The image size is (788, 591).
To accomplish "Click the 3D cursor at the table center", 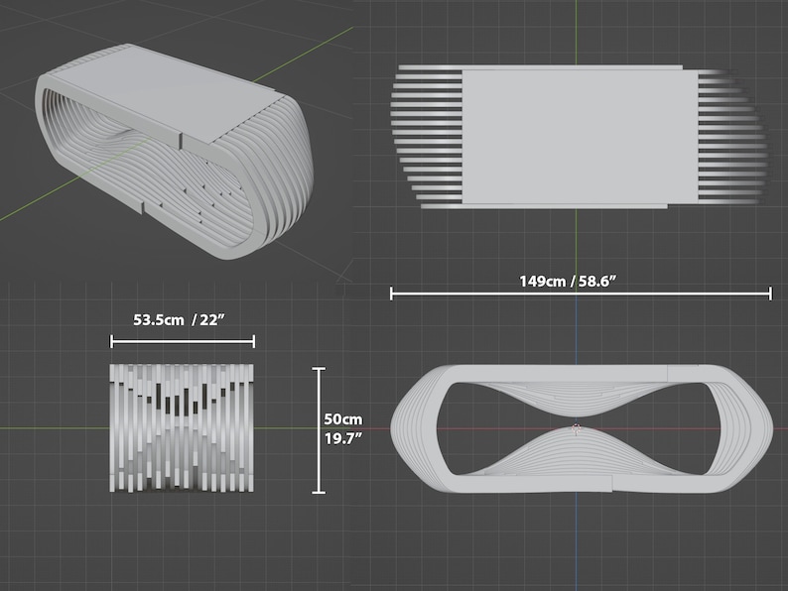I will [577, 428].
